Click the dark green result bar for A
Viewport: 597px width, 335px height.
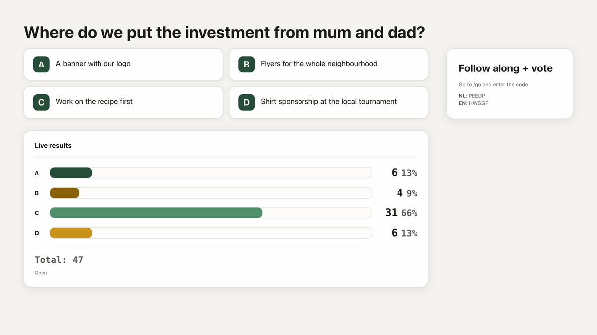tap(71, 173)
